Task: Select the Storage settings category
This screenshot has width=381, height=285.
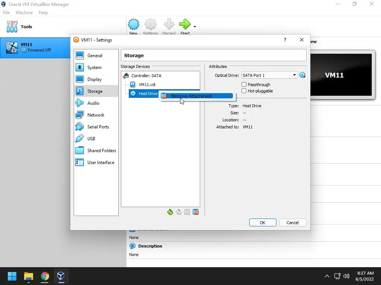Action: (96, 91)
